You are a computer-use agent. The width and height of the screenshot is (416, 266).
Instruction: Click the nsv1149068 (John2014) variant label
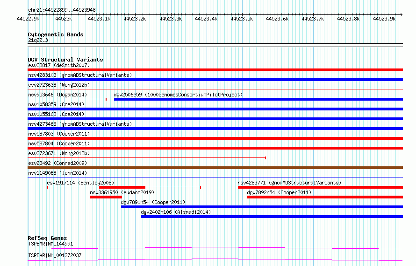(57, 173)
